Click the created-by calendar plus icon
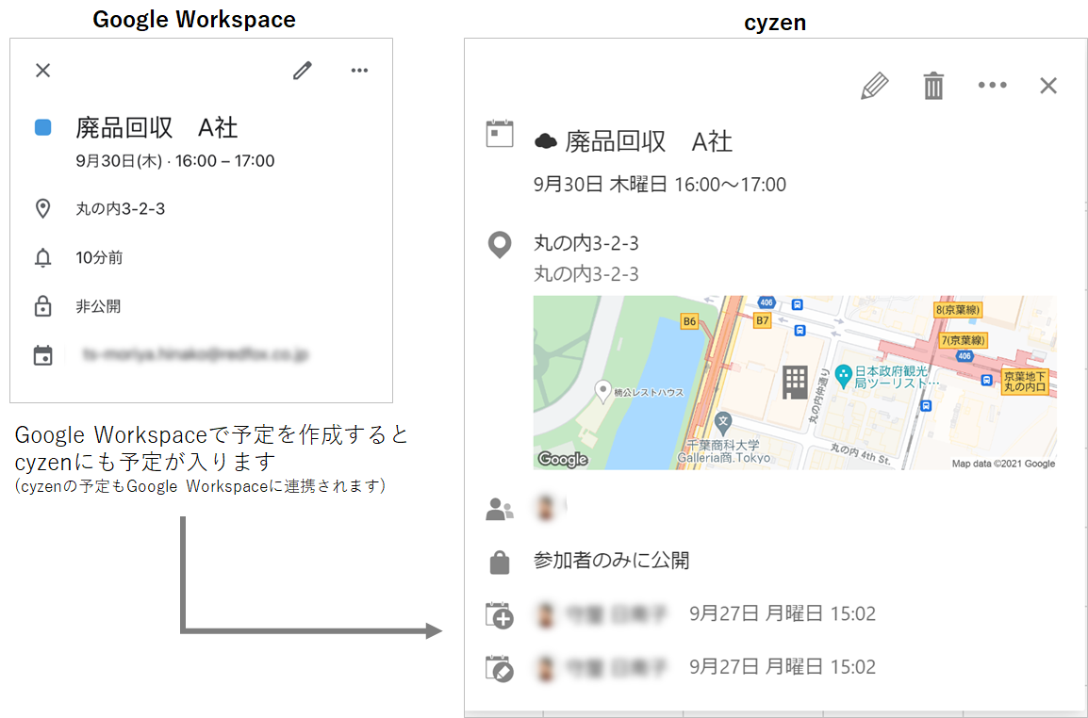The image size is (1088, 718). pyautogui.click(x=500, y=615)
